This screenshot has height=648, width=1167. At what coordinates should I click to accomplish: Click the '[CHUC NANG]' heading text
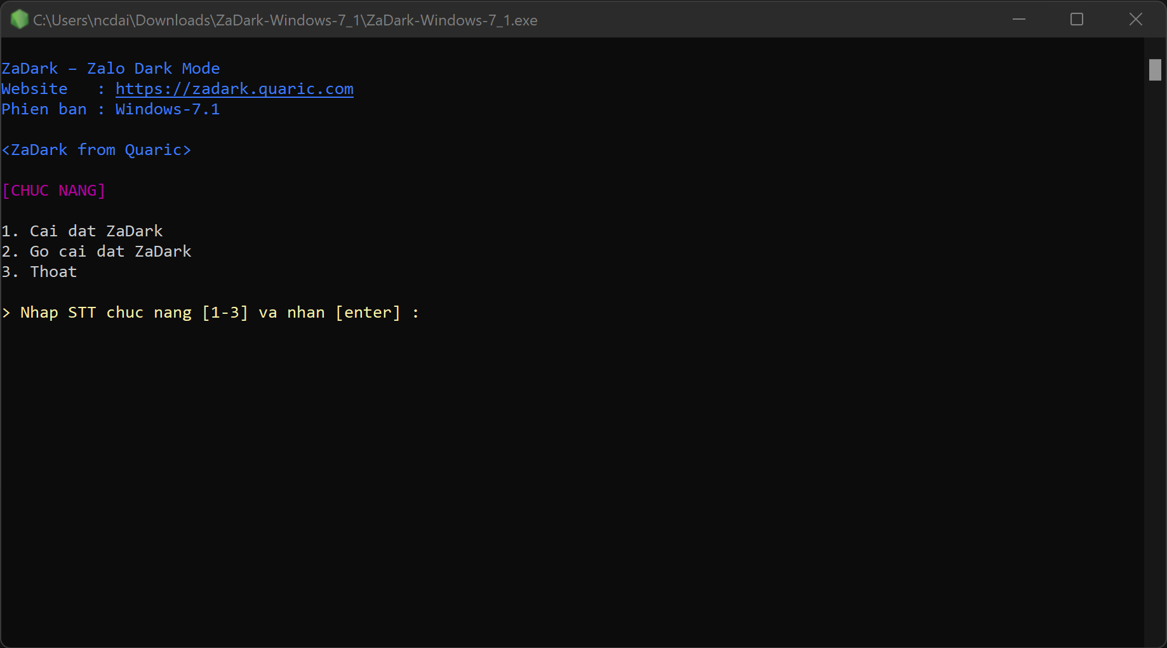point(54,191)
